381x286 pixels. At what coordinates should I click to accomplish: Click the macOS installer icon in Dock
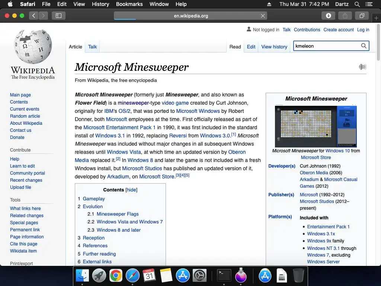241,275
